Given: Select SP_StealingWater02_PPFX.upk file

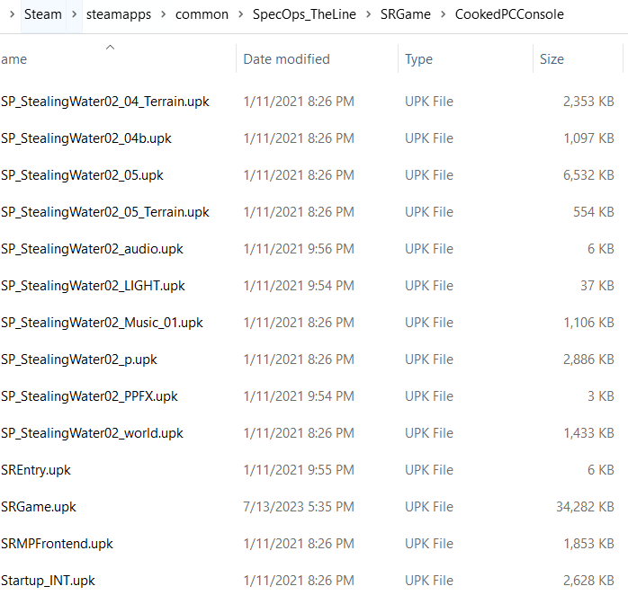Looking at the screenshot, I should coord(89,396).
